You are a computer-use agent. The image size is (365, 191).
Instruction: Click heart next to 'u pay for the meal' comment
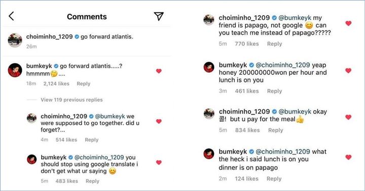tap(348, 117)
